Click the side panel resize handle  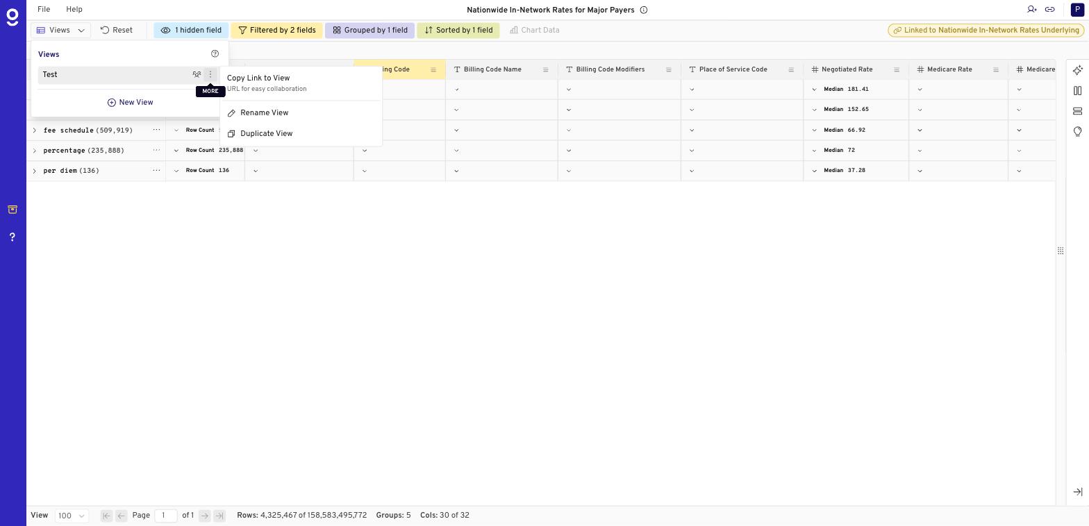pos(1061,251)
